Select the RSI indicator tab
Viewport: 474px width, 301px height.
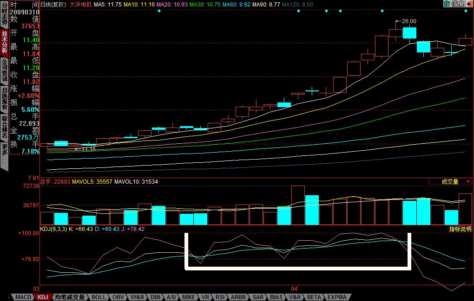click(220, 297)
